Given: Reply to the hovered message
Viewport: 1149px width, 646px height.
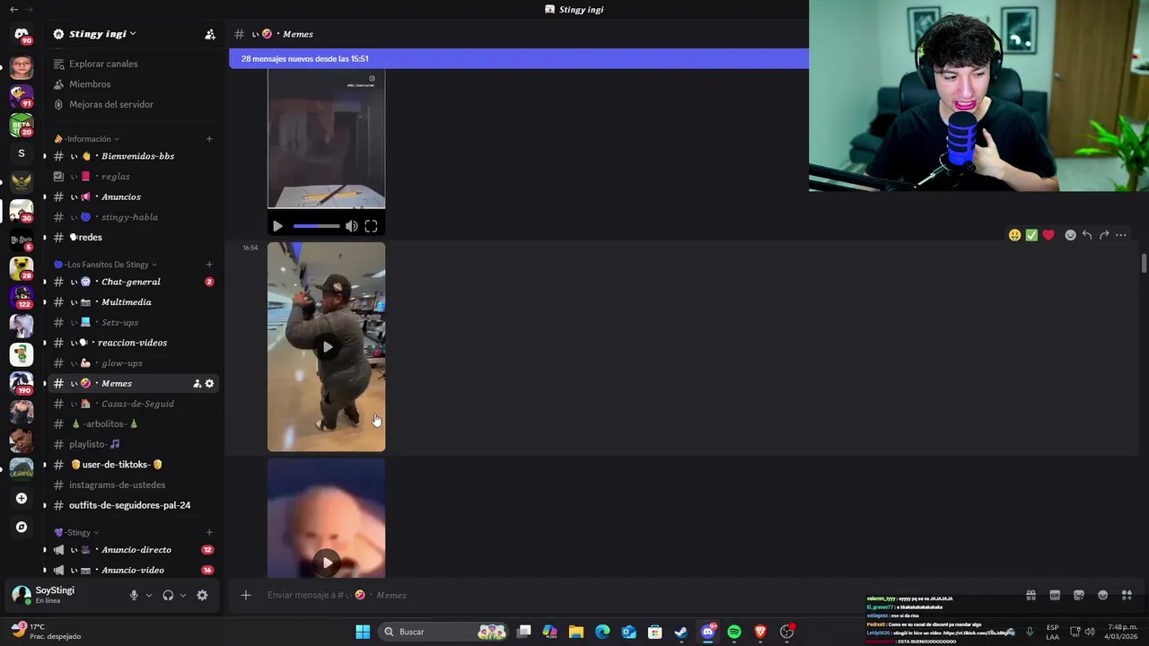Looking at the screenshot, I should click(1087, 235).
